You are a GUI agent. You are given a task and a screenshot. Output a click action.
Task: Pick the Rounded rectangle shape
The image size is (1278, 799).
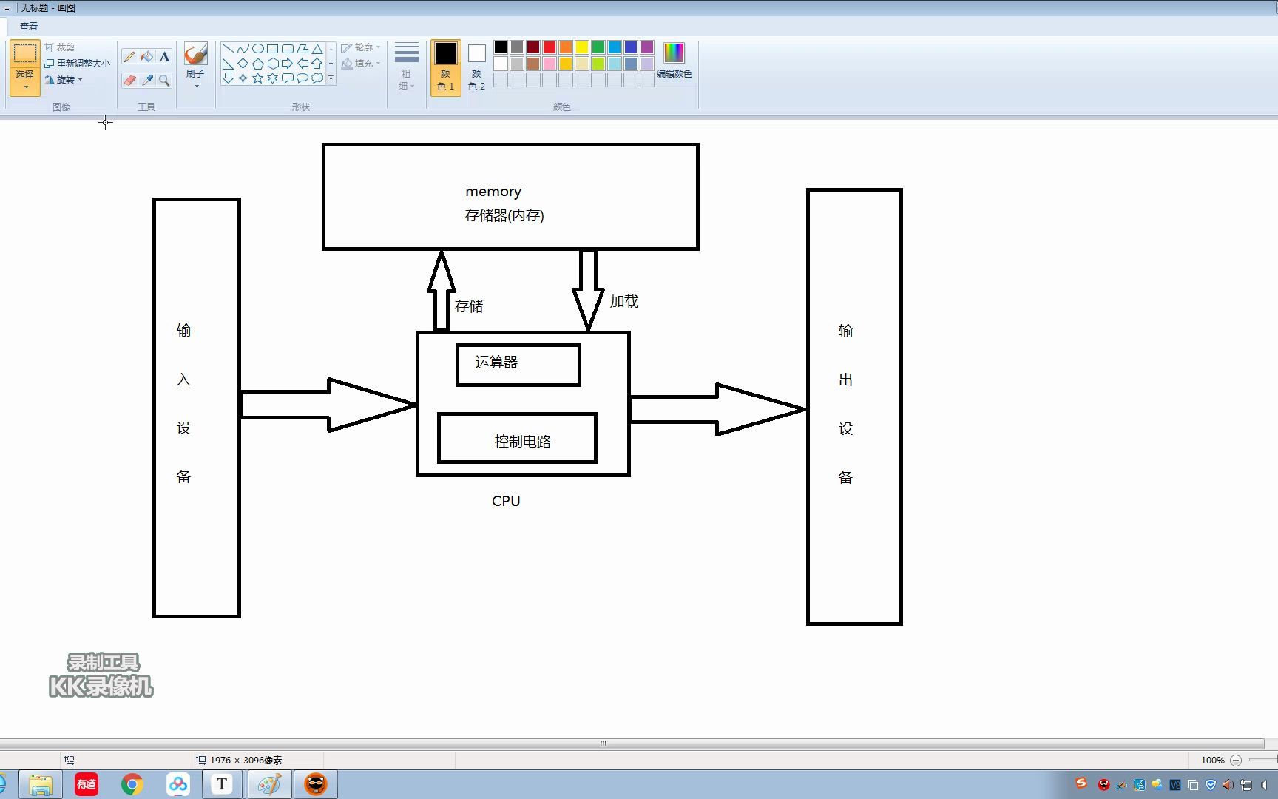287,49
